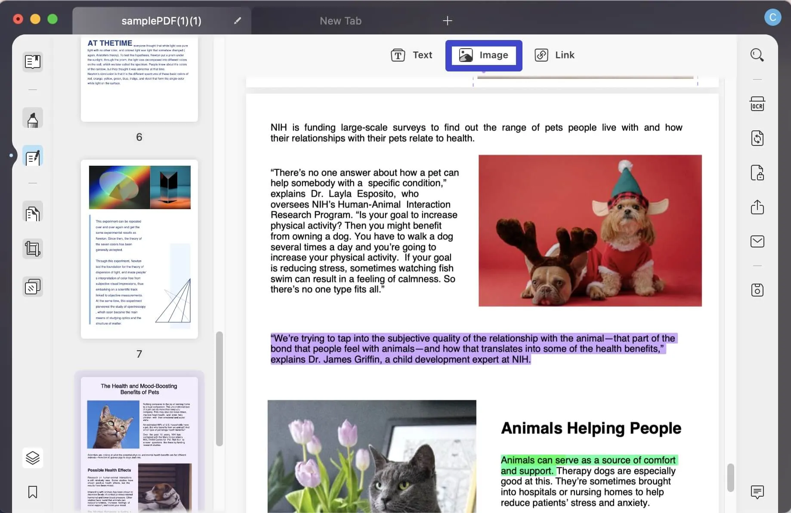Open the search magnifier

pyautogui.click(x=757, y=55)
